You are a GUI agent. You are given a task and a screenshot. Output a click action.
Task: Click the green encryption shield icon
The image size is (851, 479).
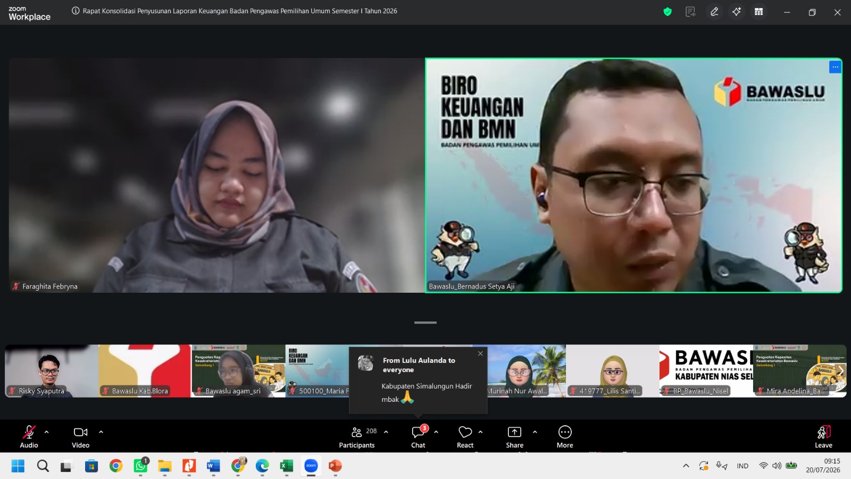668,12
